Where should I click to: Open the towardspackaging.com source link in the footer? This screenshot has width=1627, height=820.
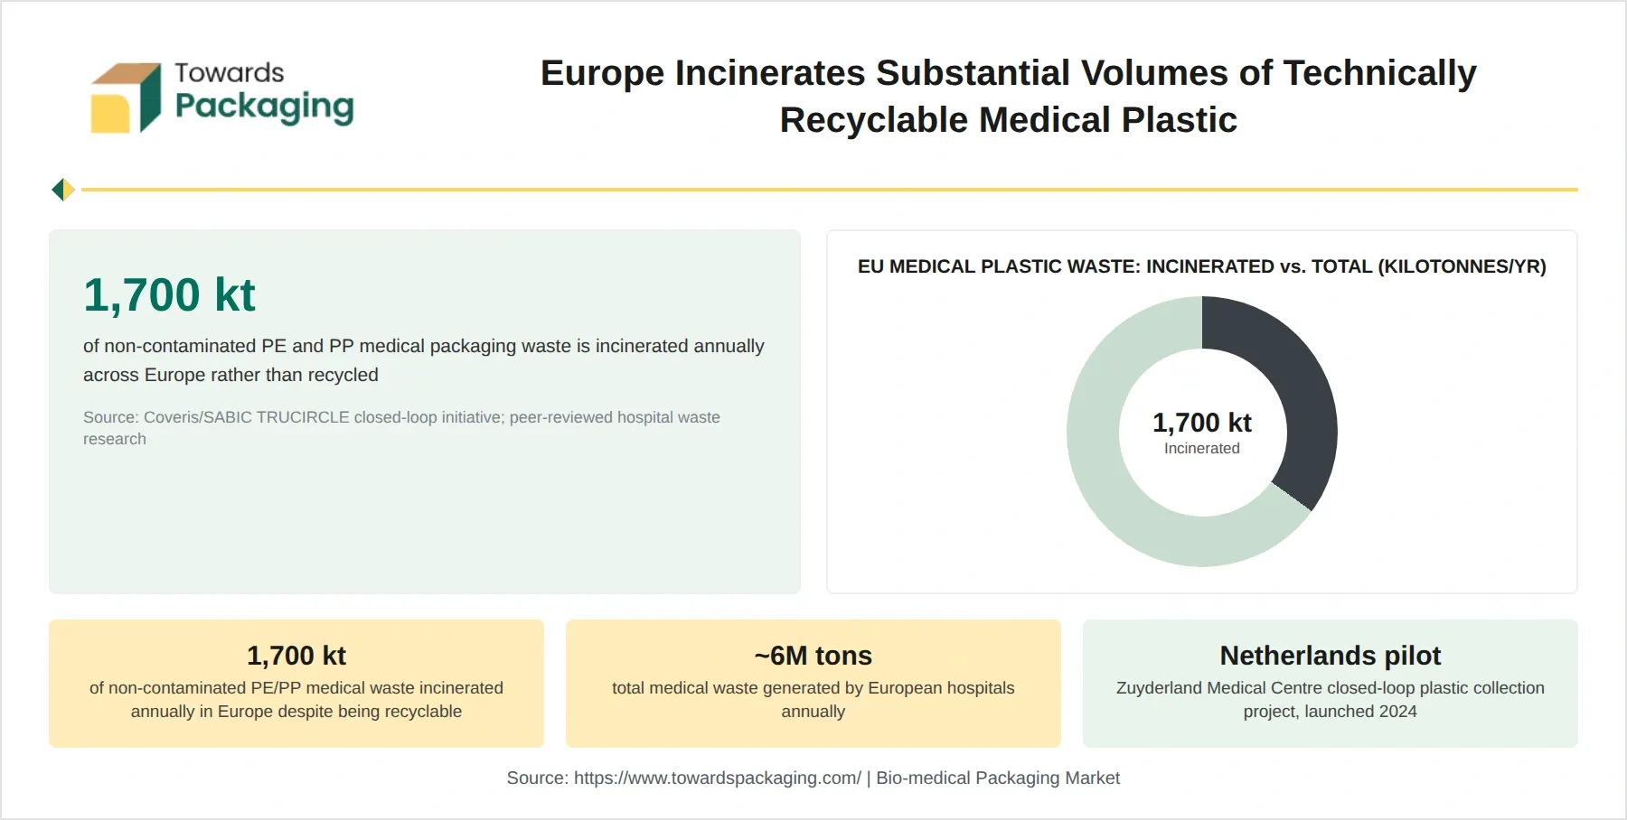click(718, 778)
